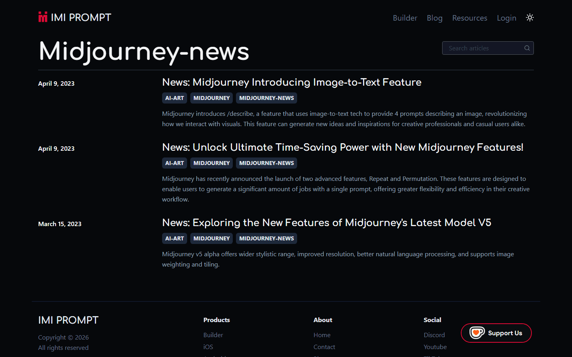
Task: Click the All rights reserved text
Action: tap(63, 347)
